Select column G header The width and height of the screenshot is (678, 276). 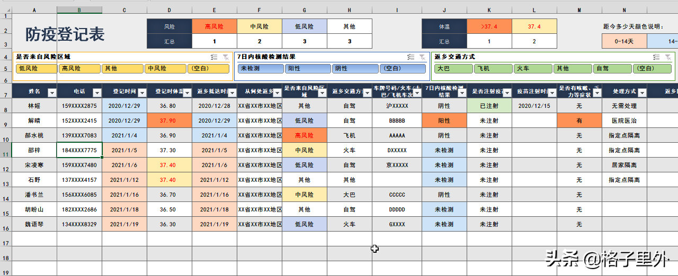coord(305,10)
